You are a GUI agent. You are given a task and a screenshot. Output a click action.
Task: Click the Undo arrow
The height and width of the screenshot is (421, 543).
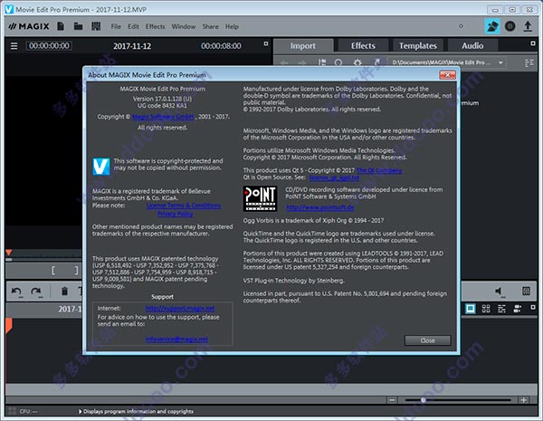pos(16,292)
